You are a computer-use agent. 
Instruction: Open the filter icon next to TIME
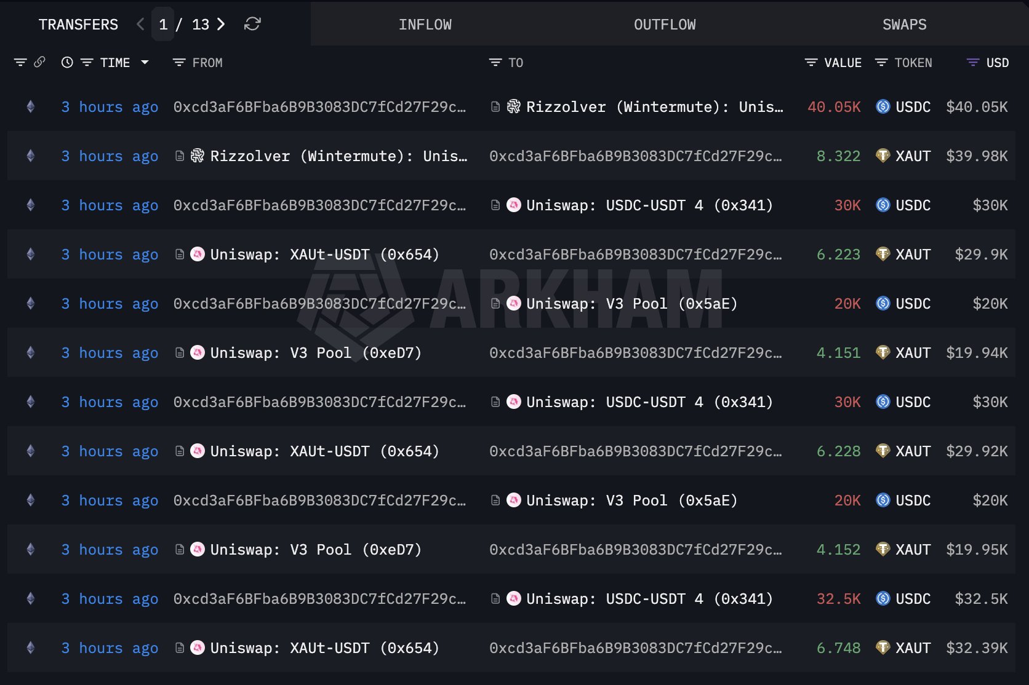click(87, 62)
